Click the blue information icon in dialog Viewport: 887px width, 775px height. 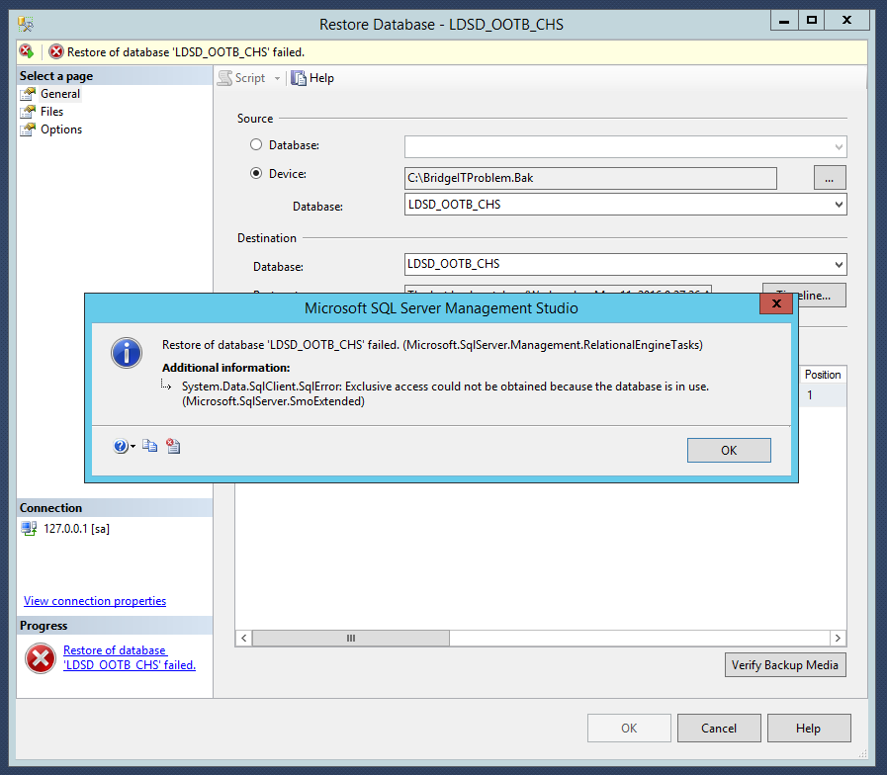[x=127, y=352]
